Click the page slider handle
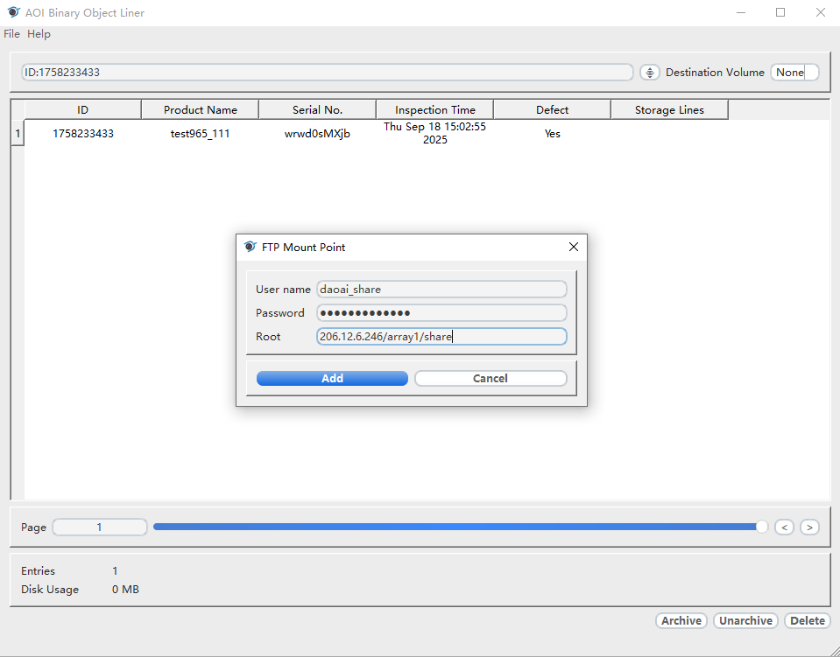 761,527
